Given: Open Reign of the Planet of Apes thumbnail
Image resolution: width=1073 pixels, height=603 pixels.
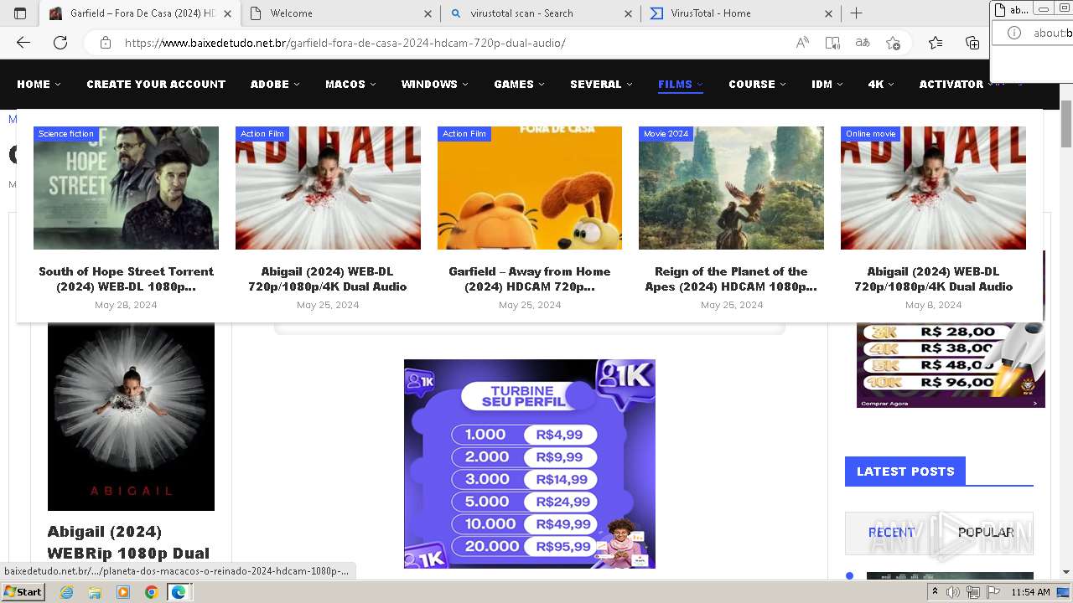Looking at the screenshot, I should 731,188.
